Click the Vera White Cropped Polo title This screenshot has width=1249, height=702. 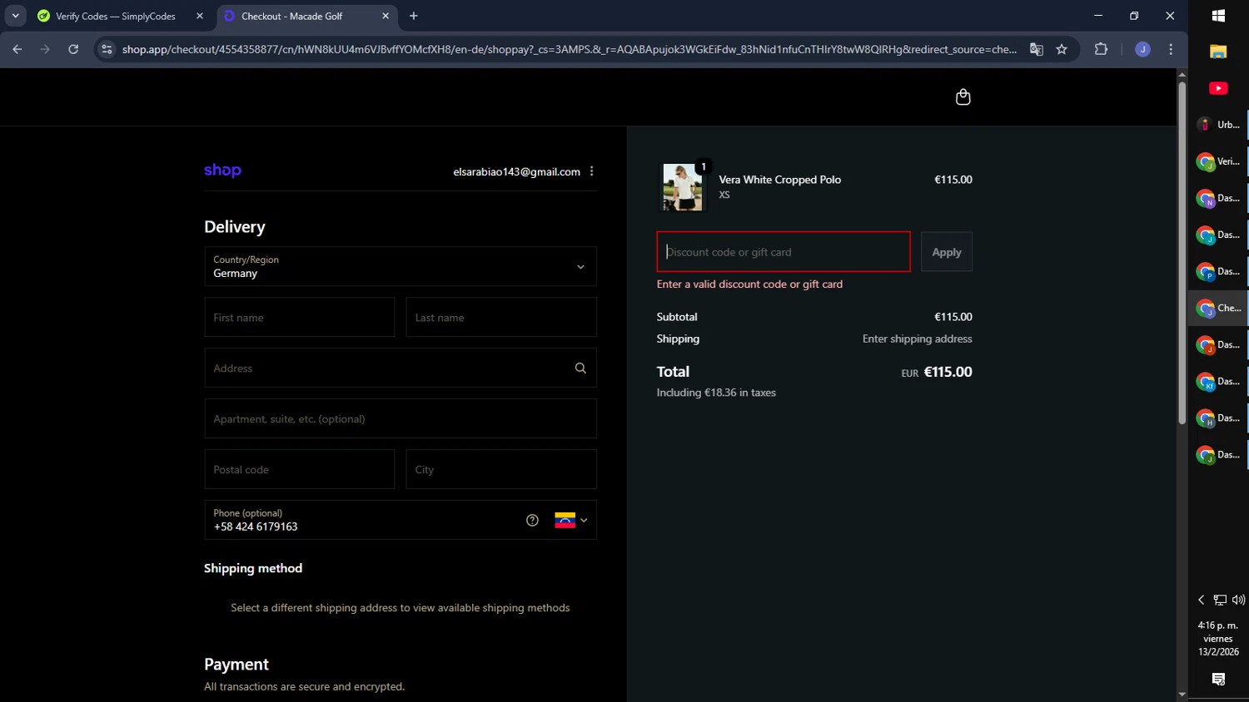pos(779,180)
